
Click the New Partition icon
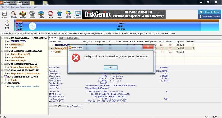pos(41,14)
